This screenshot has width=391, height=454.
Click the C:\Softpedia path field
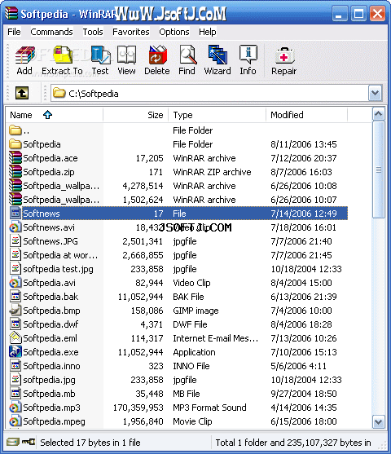coord(210,93)
